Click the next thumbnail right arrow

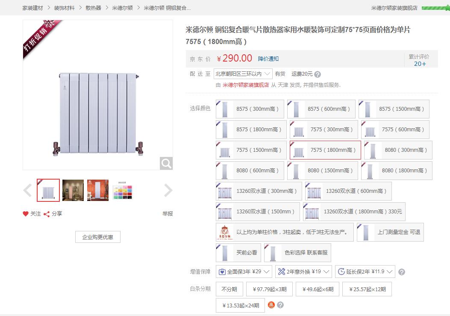pos(168,190)
